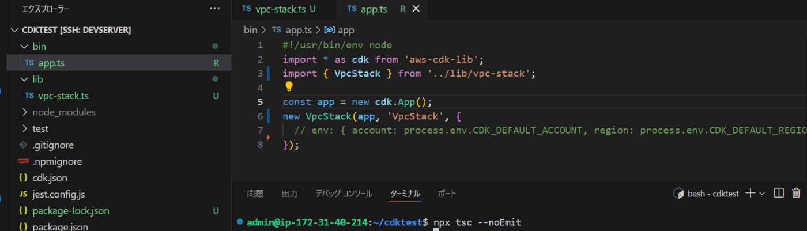The width and height of the screenshot is (807, 231).
Task: Click the fold arrow beside line 7
Action: [x=269, y=138]
